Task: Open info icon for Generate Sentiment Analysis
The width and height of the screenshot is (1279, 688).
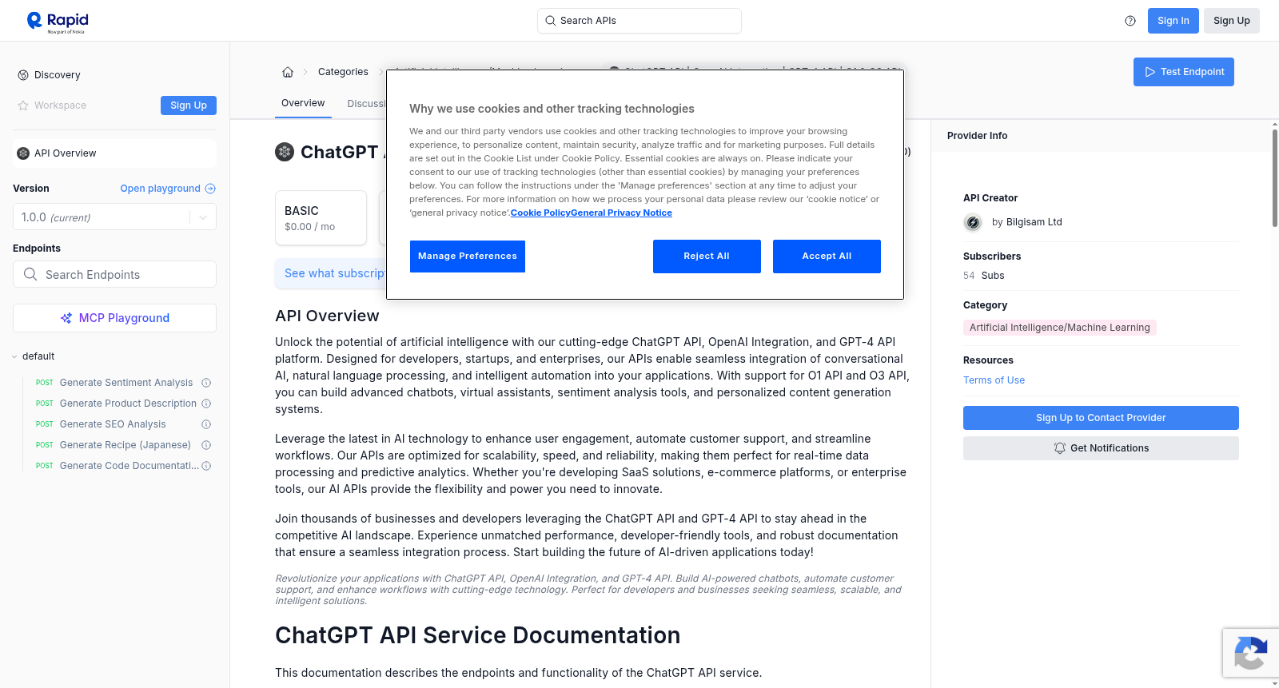Action: click(206, 383)
